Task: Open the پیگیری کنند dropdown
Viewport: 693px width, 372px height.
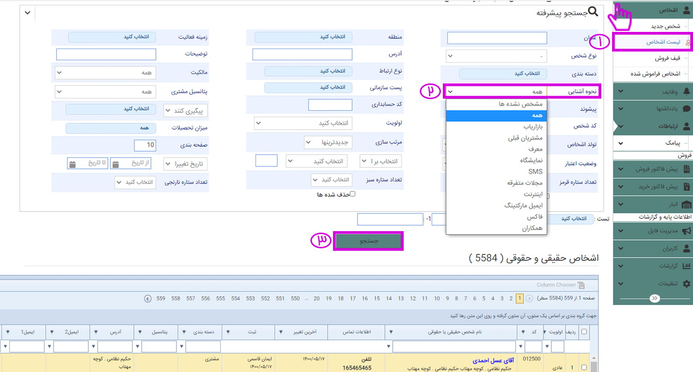Action: pos(186,110)
